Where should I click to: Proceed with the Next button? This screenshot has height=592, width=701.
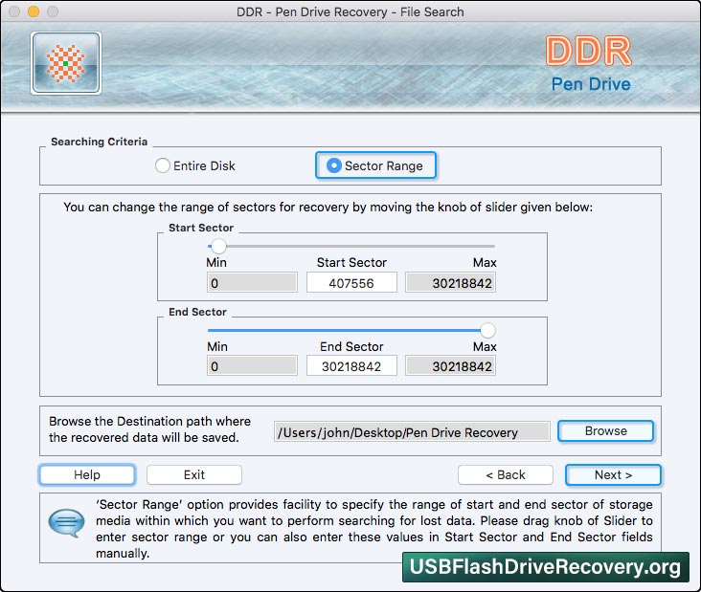click(613, 474)
